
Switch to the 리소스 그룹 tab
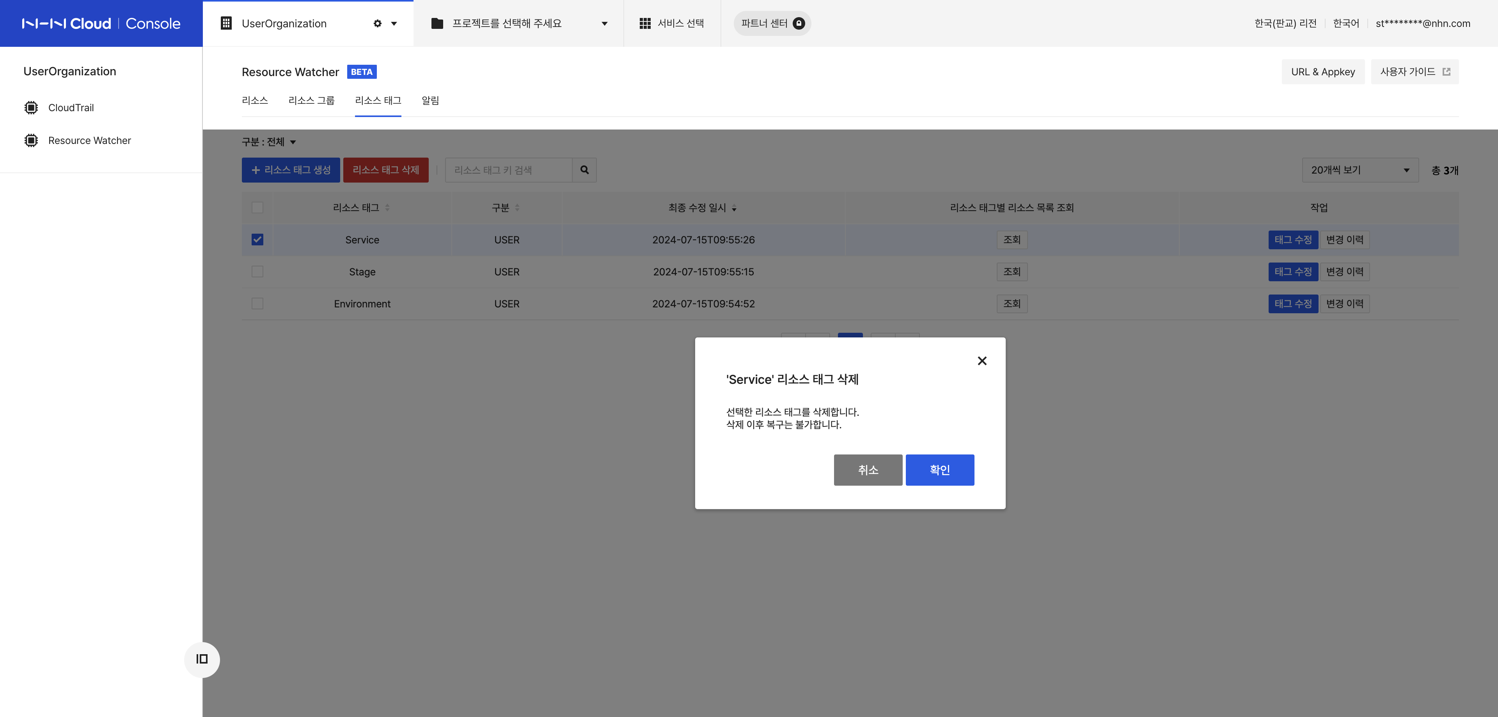[311, 100]
